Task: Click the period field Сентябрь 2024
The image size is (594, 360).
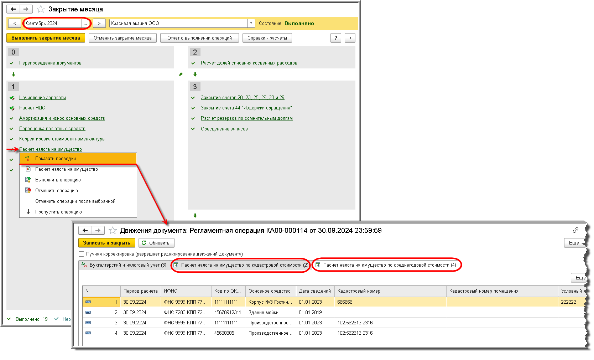Action: (x=53, y=23)
